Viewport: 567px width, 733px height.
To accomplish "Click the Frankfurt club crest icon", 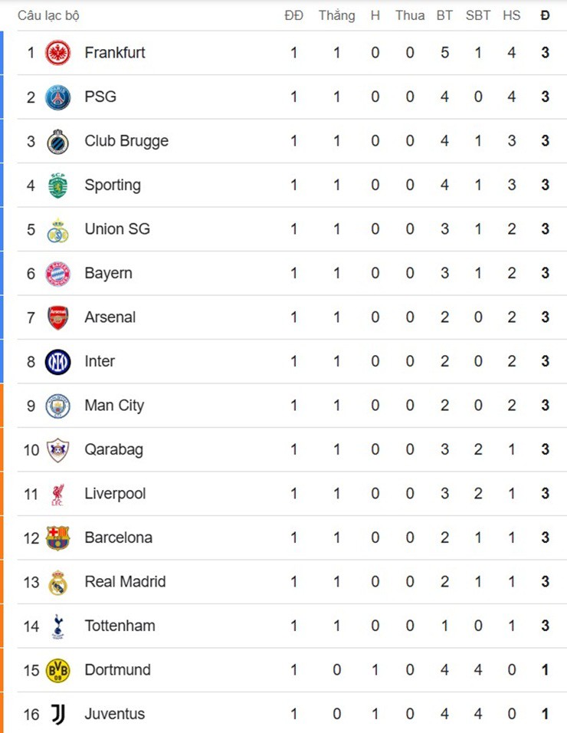I will (57, 53).
